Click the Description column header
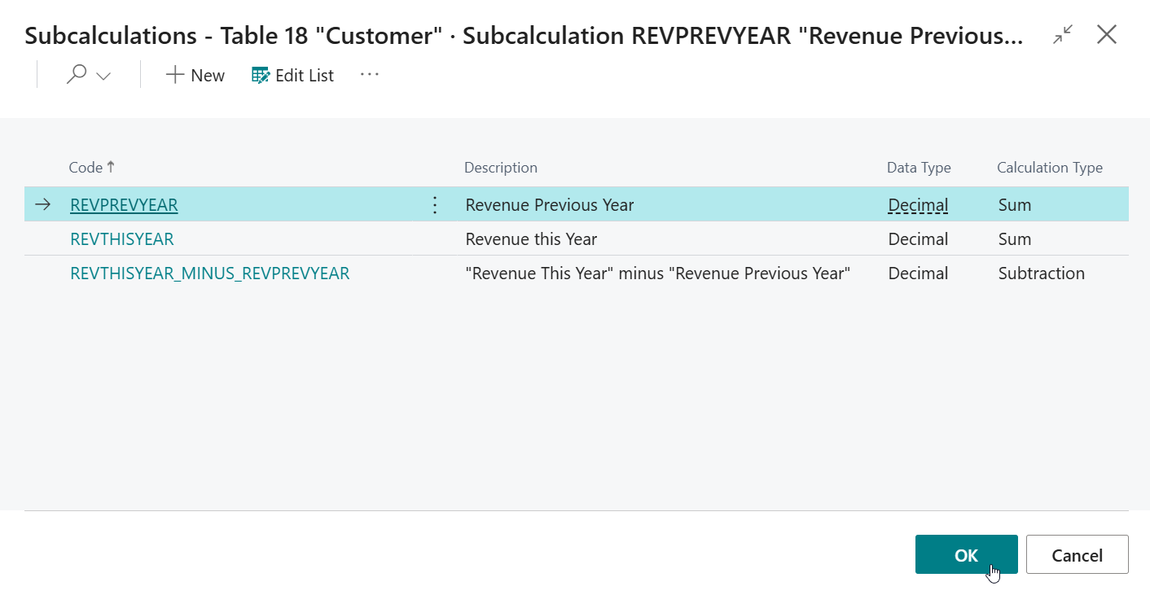The width and height of the screenshot is (1150, 595). click(x=500, y=168)
